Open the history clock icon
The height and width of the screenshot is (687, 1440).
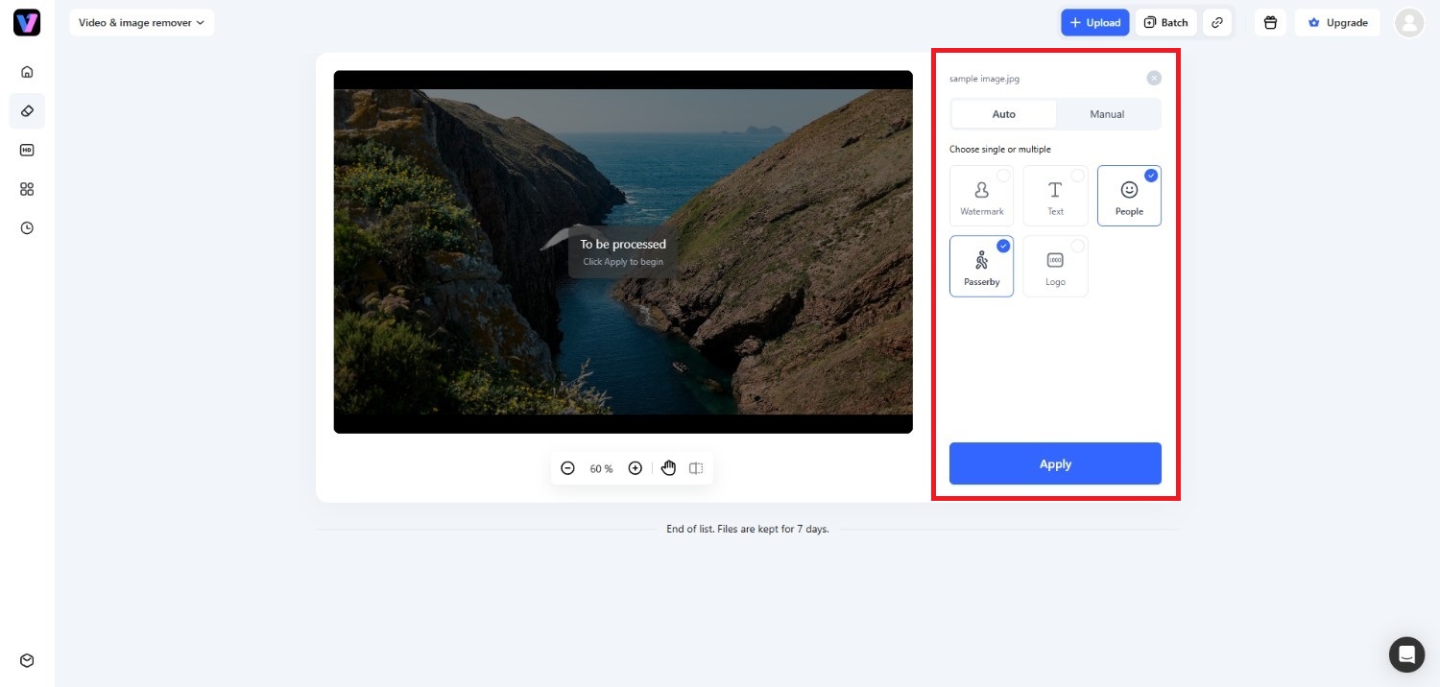[x=27, y=228]
